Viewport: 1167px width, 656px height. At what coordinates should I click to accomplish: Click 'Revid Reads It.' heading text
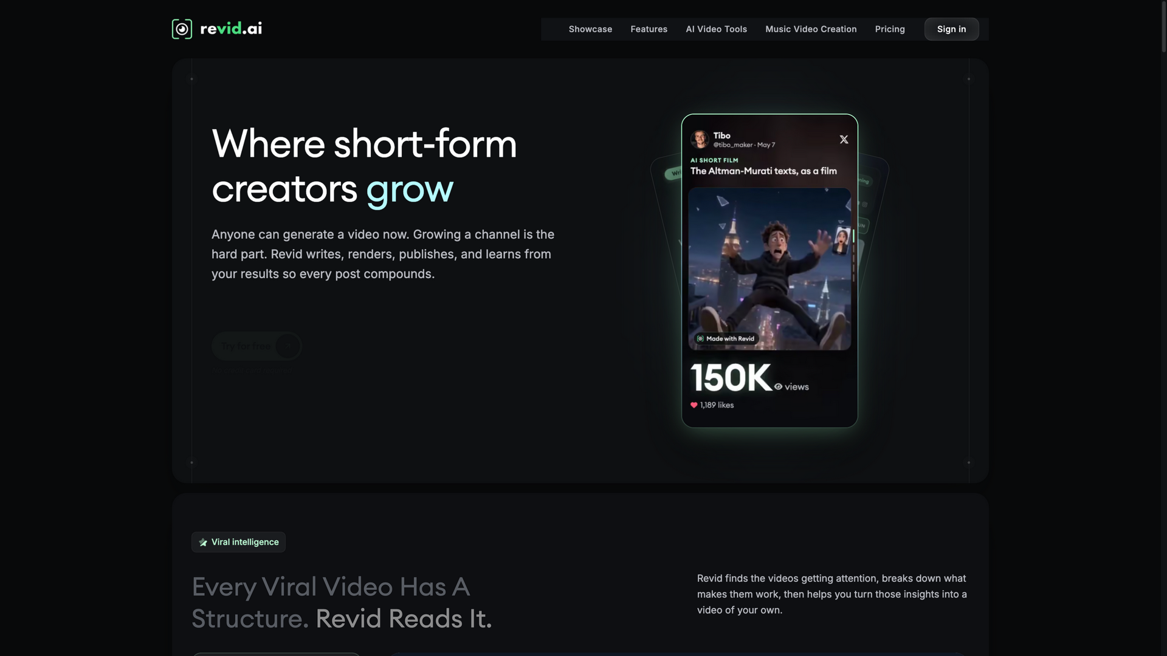click(x=404, y=619)
